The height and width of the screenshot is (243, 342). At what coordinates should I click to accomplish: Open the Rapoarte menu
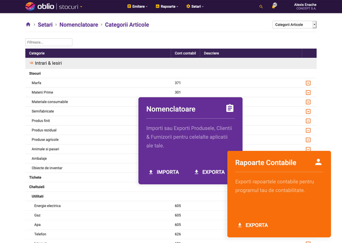point(167,6)
